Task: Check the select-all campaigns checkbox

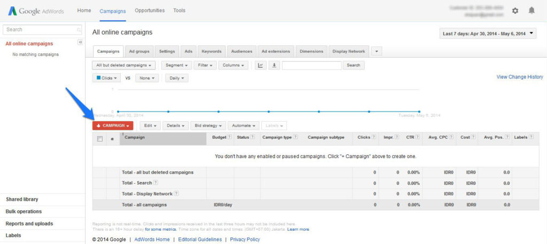Action: pyautogui.click(x=99, y=139)
